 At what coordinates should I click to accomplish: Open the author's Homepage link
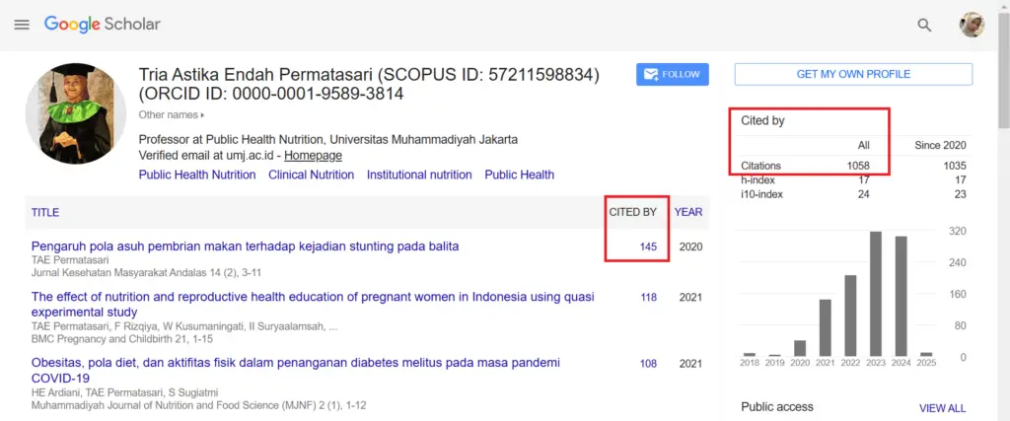coord(313,156)
